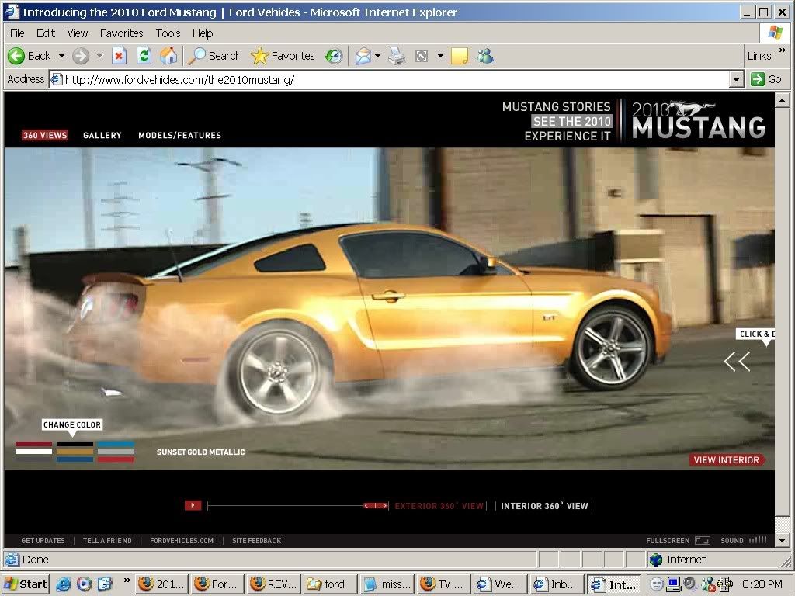Click the address bar URL field

coord(391,79)
